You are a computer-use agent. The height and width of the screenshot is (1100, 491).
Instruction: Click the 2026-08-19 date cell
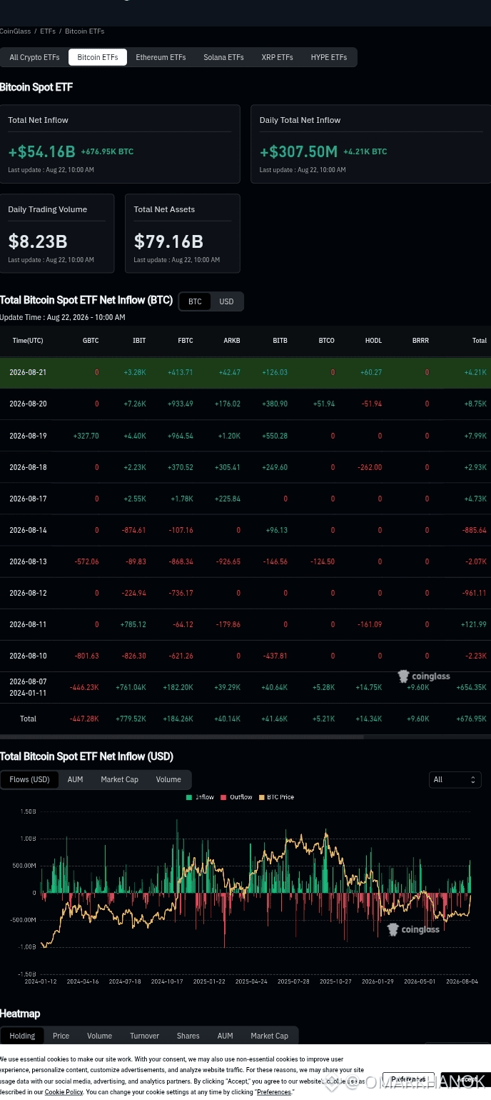tap(28, 436)
